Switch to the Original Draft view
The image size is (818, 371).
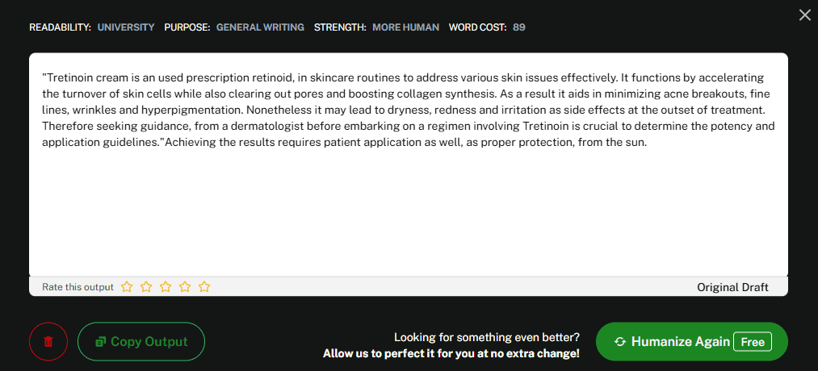click(x=732, y=287)
